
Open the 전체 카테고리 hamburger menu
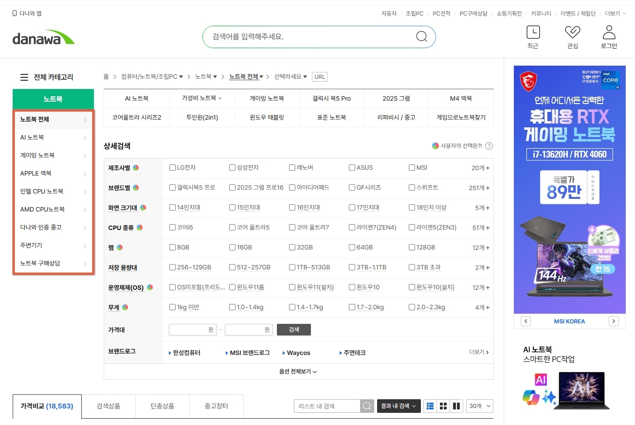click(24, 76)
